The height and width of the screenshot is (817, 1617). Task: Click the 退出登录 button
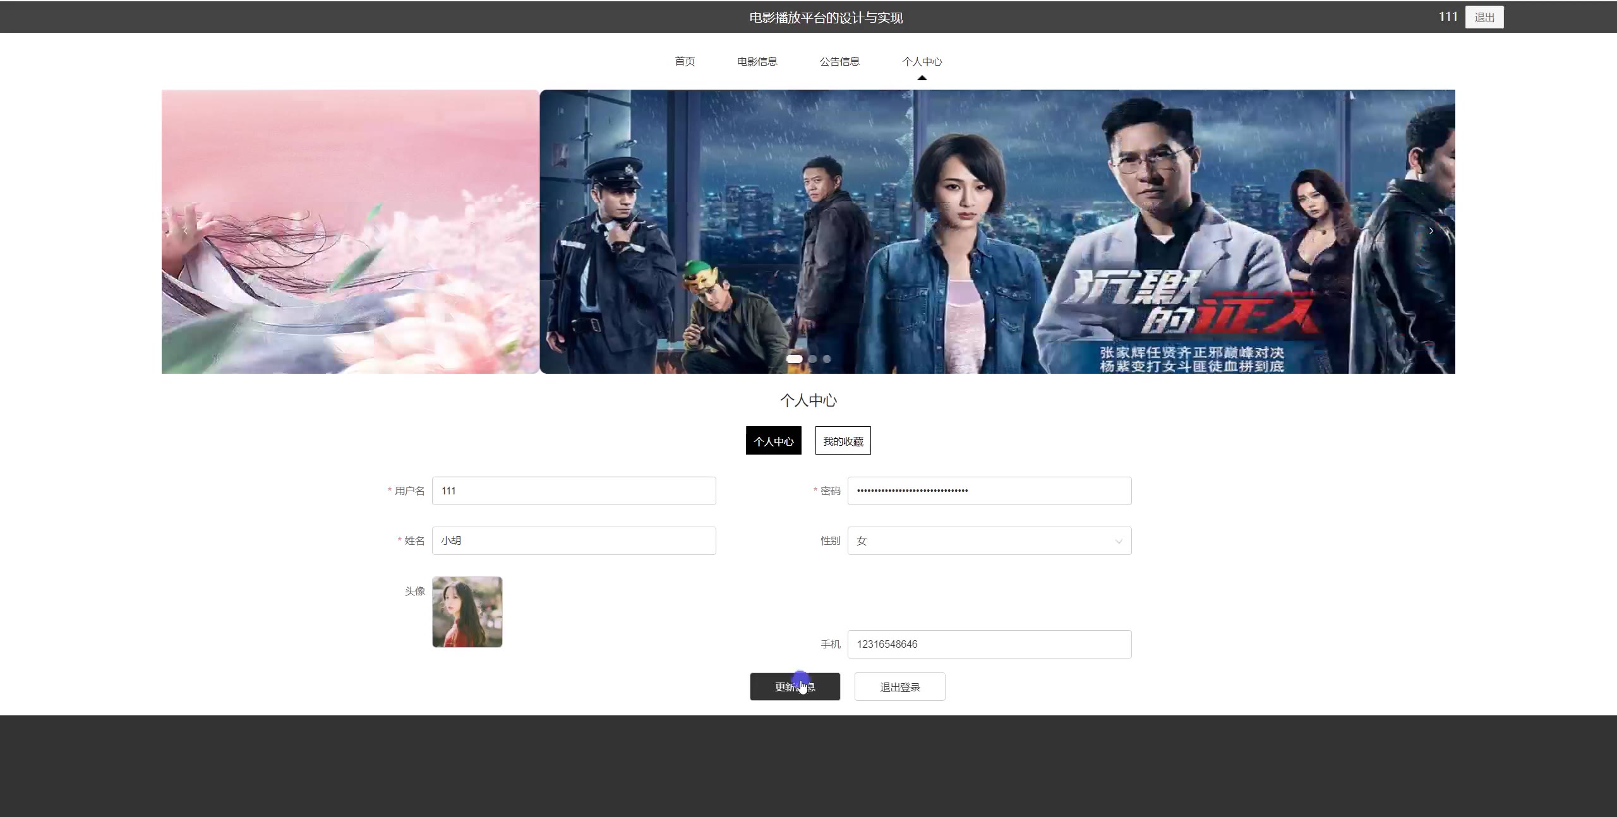click(x=899, y=686)
